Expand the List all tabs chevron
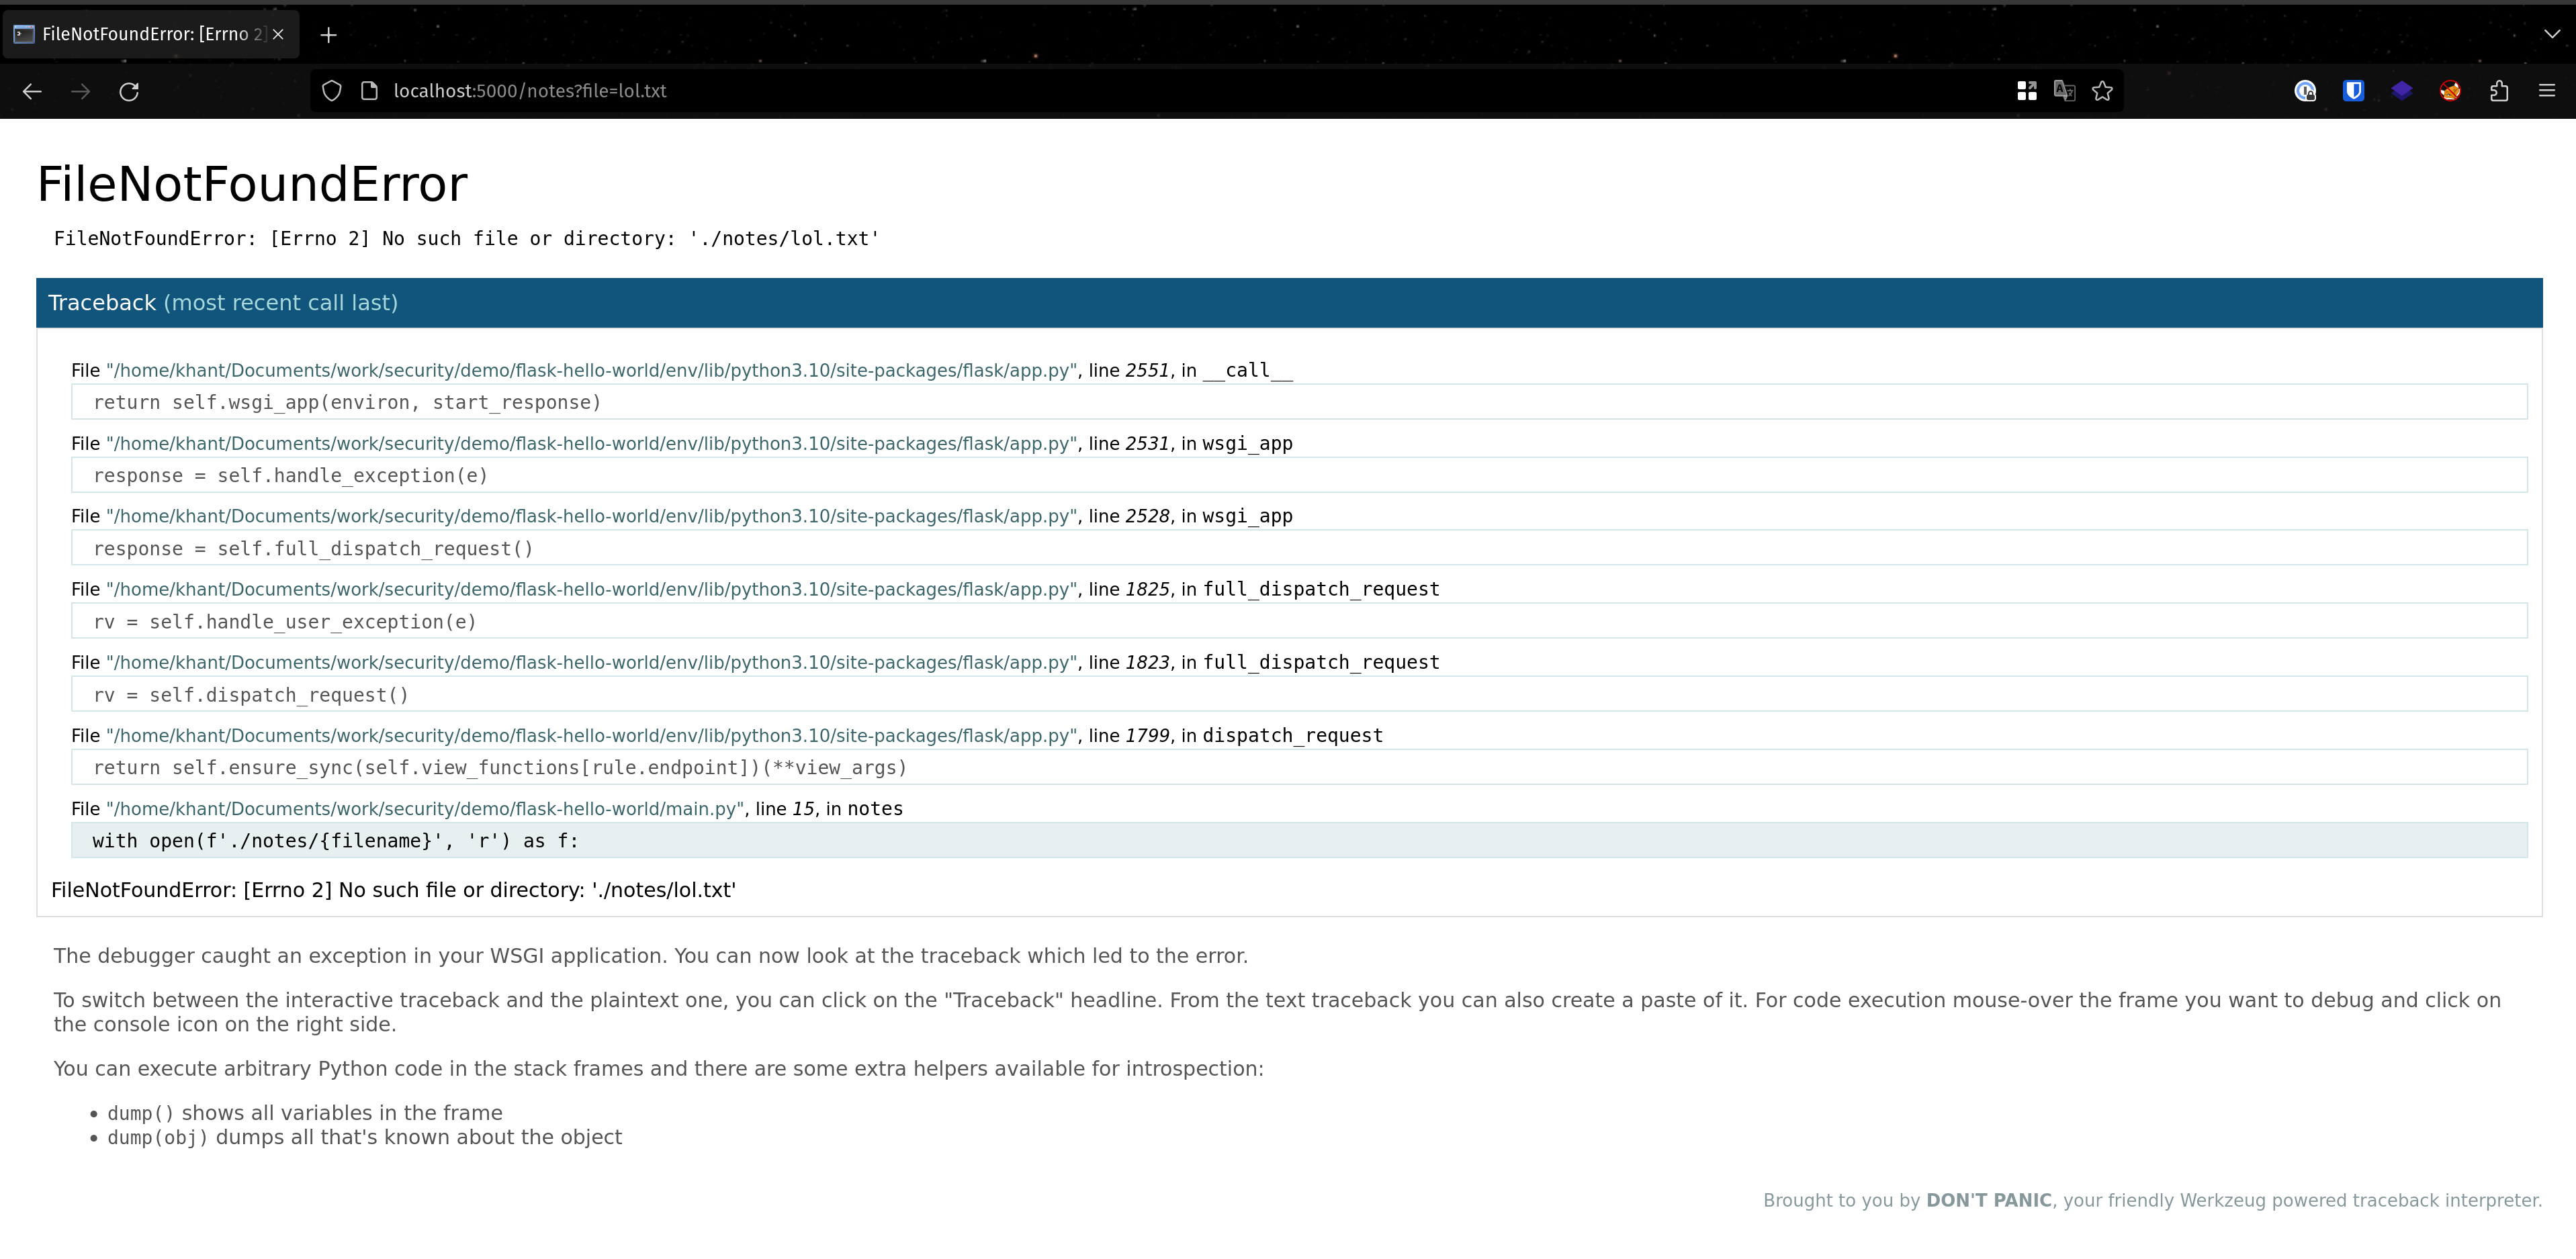This screenshot has height=1259, width=2576. coord(2551,33)
